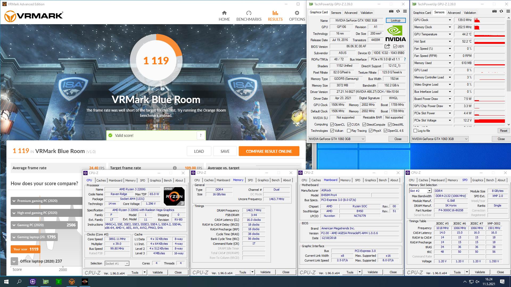Screen dimensions: 511x287
Task: Toggle Vulkan checkbox
Action: pyautogui.click(x=332, y=131)
